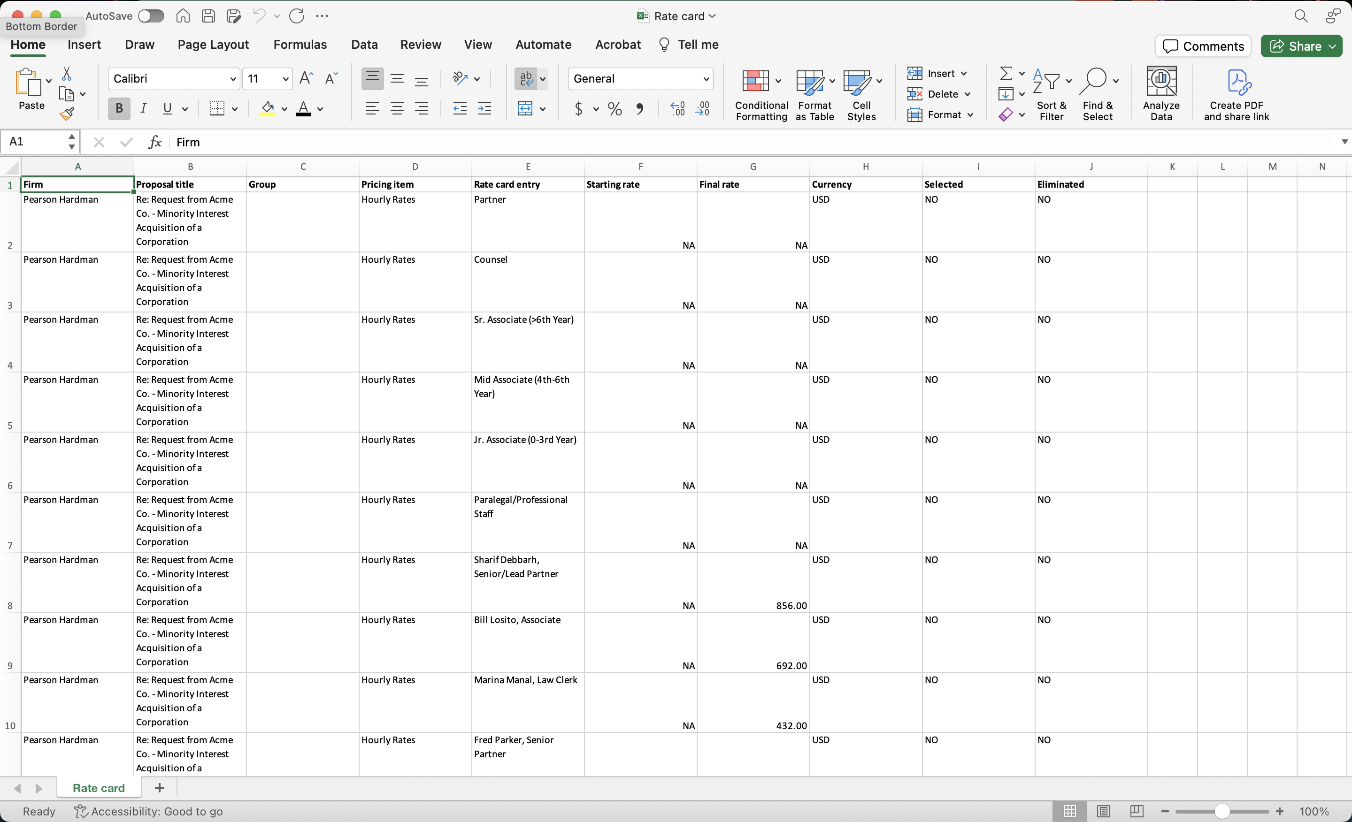Open the font size dropdown
The width and height of the screenshot is (1352, 822).
(285, 79)
